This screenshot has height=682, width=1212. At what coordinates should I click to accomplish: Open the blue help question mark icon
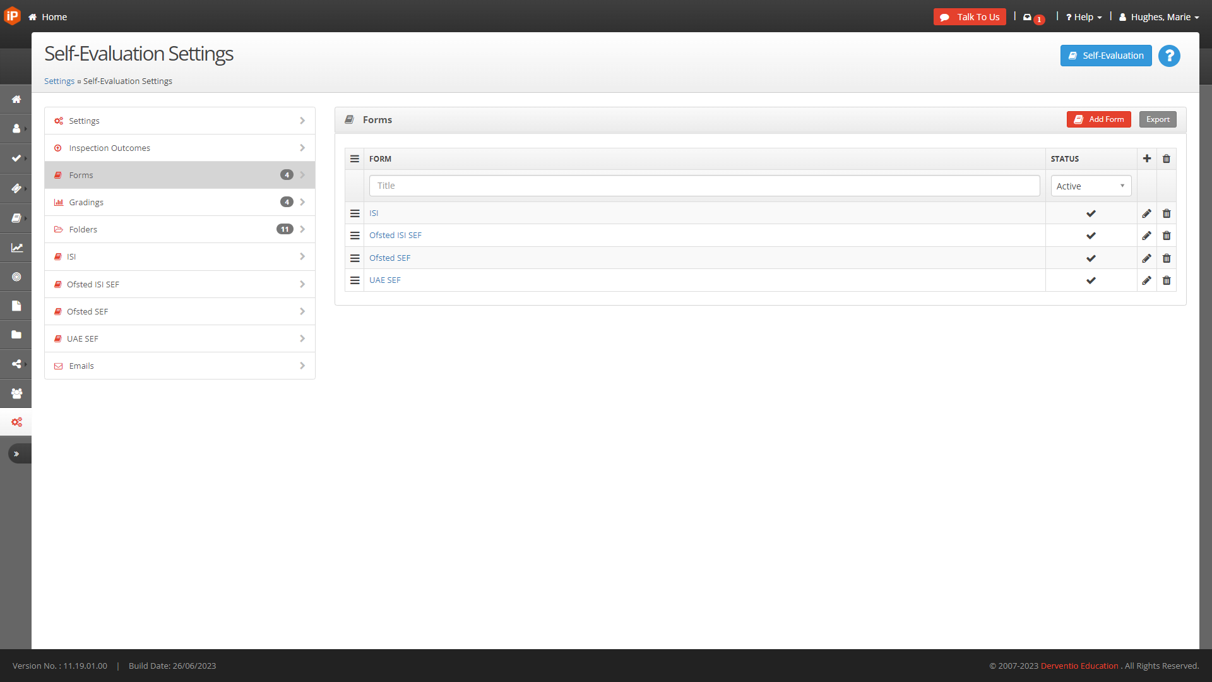coord(1169,56)
